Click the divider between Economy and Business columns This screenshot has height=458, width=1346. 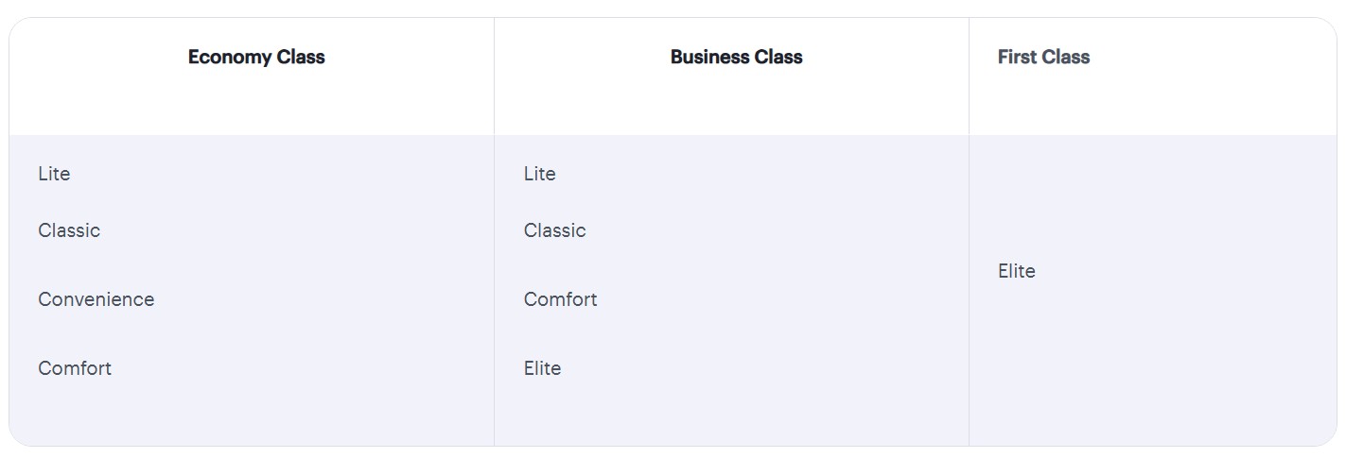click(x=494, y=283)
